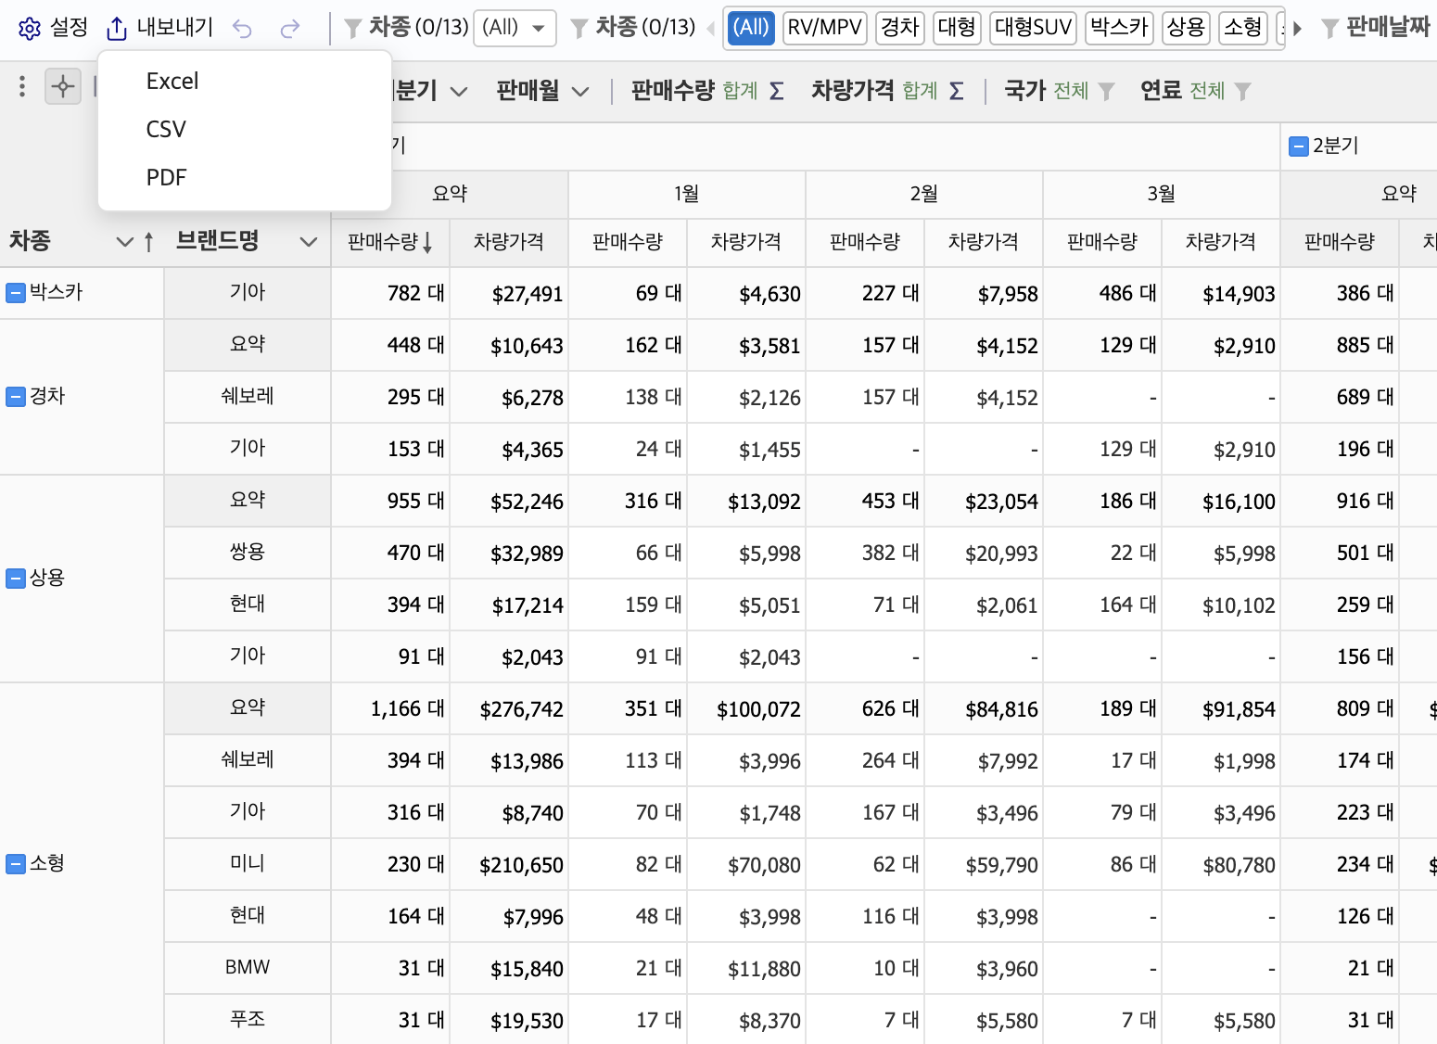Click the 판매날짜 filter funnel icon
The height and width of the screenshot is (1044, 1437).
click(1330, 29)
